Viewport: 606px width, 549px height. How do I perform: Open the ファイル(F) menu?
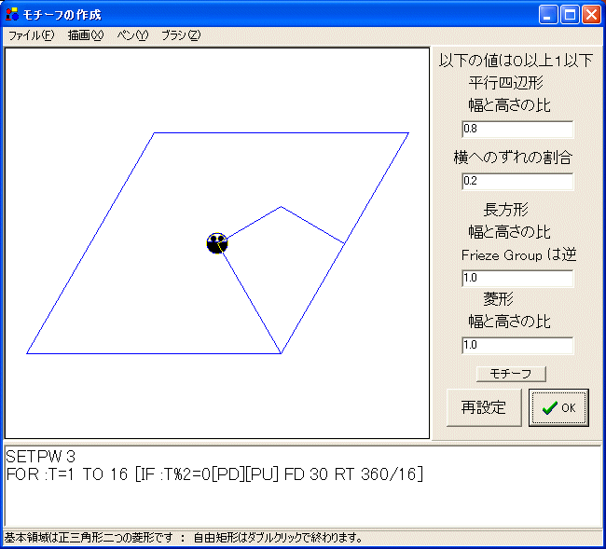click(32, 35)
